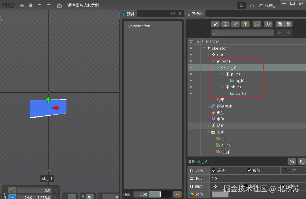Key the rotation with the key icon
The height and width of the screenshot is (199, 306).
[x=56, y=190]
